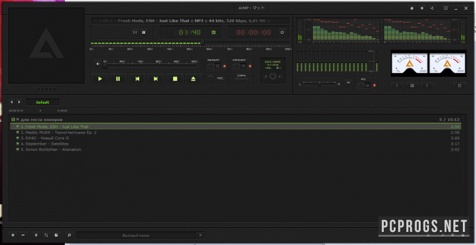The image size is (476, 245).
Task: Focus the 'Быстрый поиск' quick search field
Action: pos(136,236)
